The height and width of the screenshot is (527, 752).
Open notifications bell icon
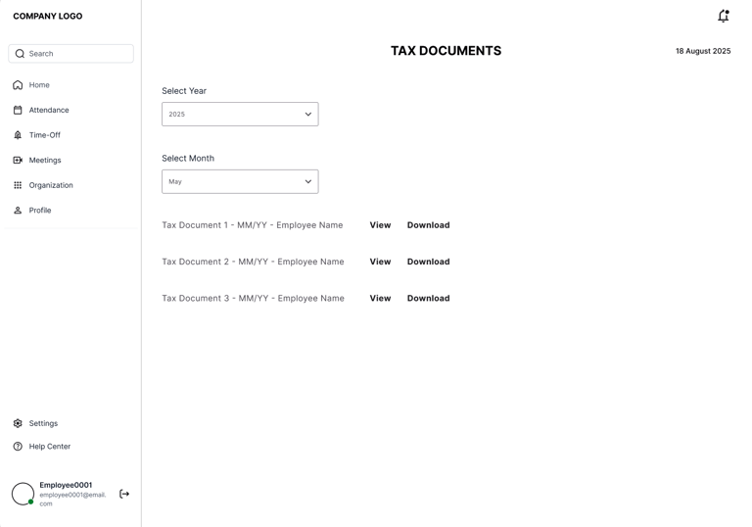point(724,16)
